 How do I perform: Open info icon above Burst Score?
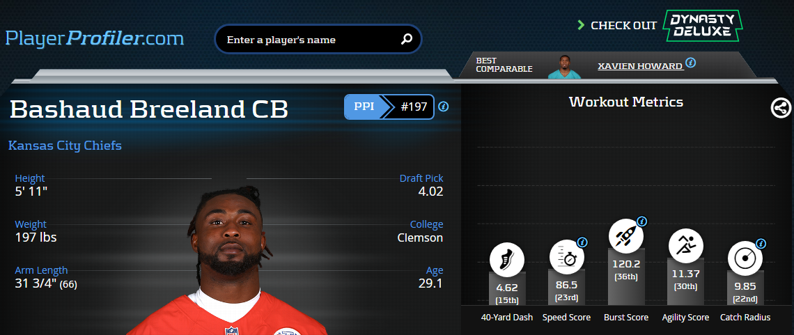[641, 221]
